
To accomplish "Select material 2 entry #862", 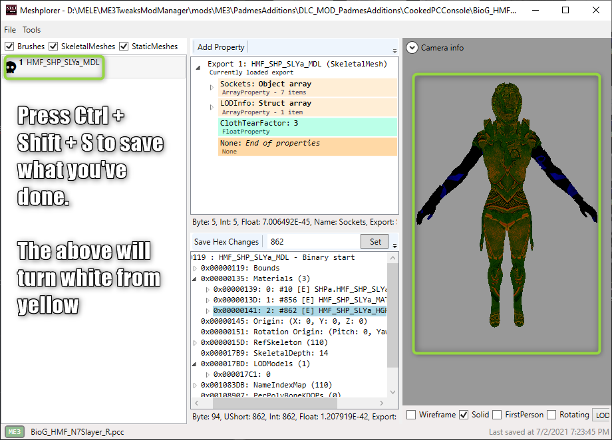I will point(300,311).
